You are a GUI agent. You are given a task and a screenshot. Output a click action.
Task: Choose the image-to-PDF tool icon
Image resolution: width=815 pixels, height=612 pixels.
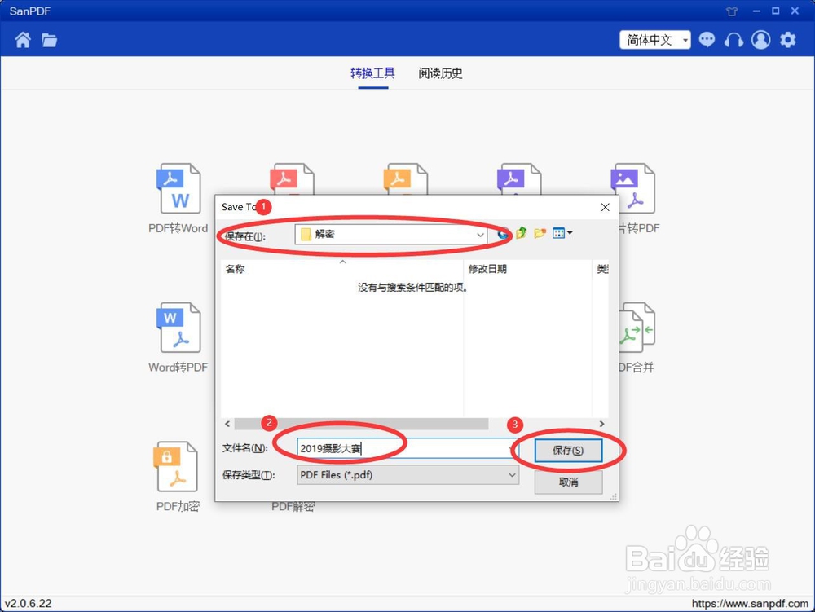click(632, 188)
